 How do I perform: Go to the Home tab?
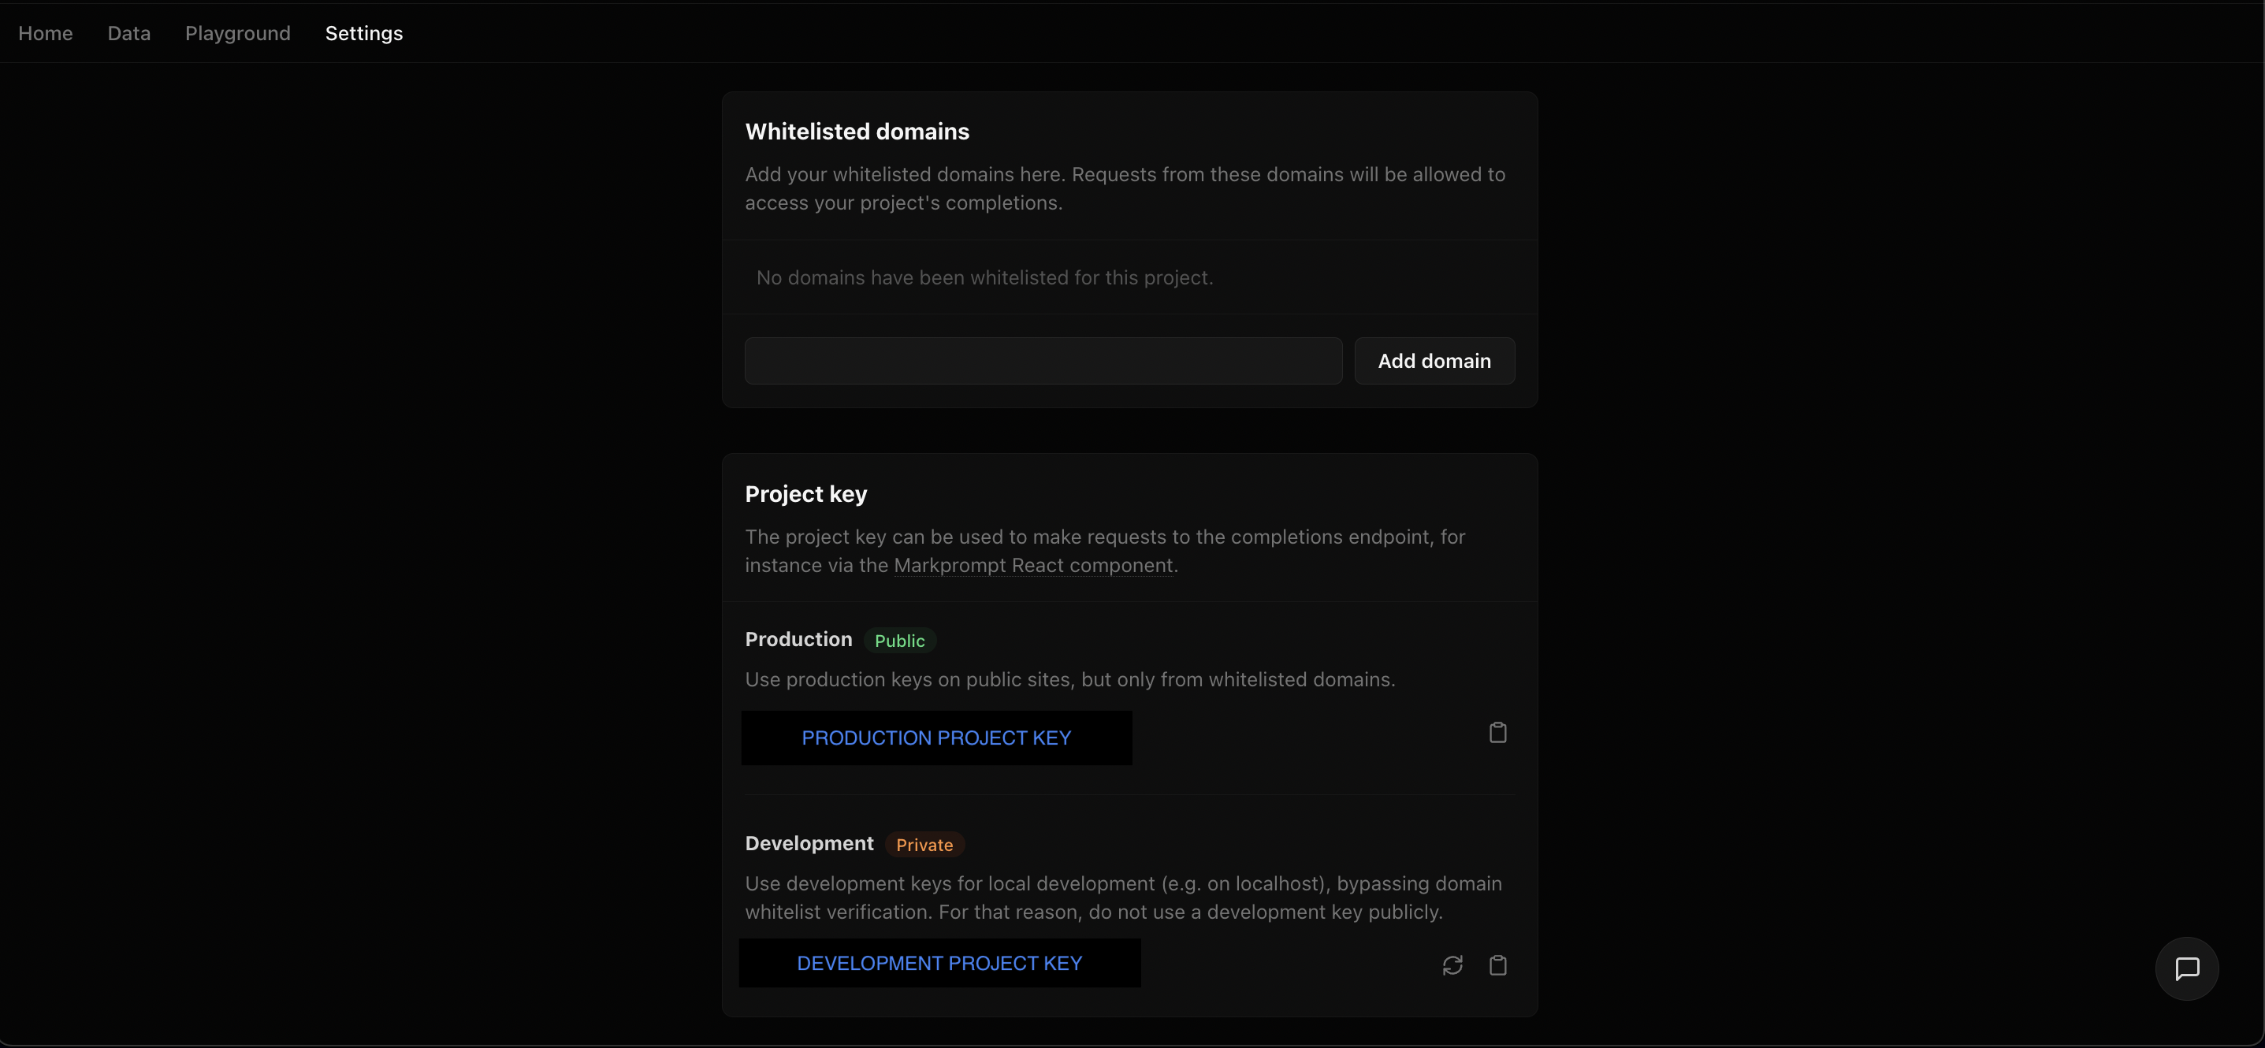coord(46,33)
